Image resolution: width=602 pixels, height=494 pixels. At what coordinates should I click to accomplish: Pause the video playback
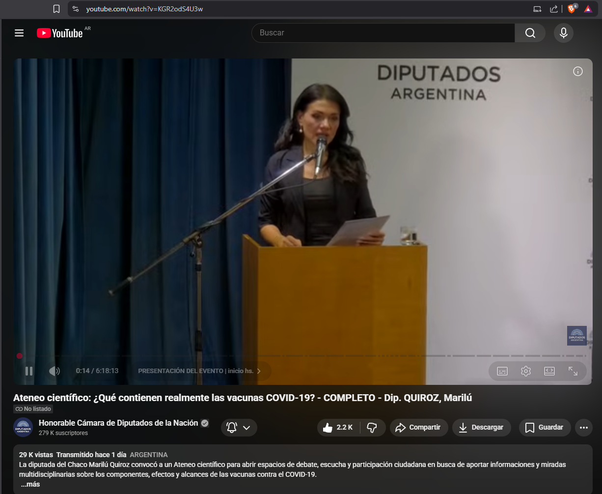[29, 371]
